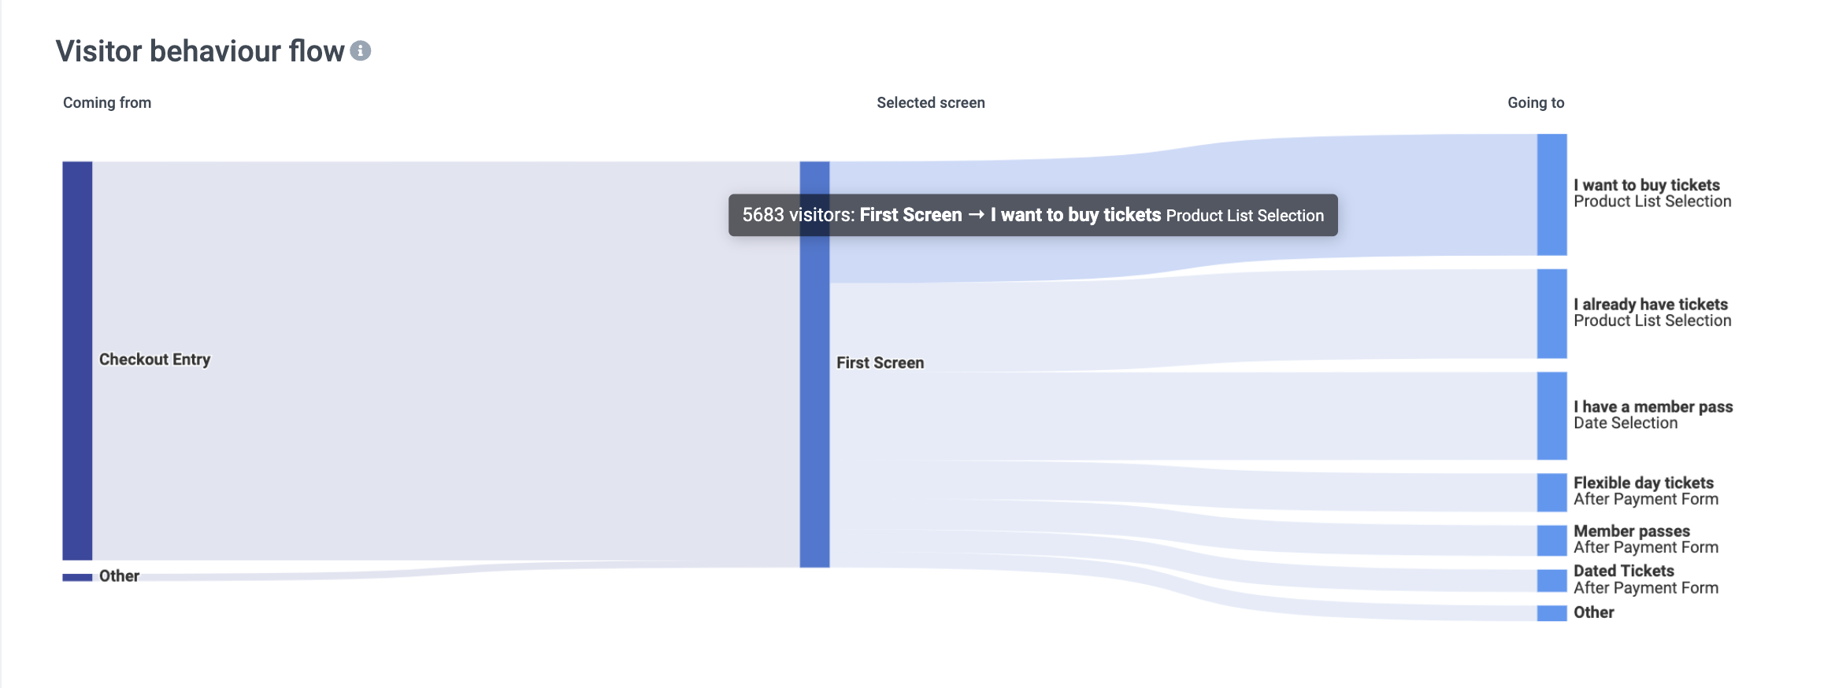This screenshot has width=1846, height=688.
Task: Click the info icon beside Visitor behaviour flow
Action: (360, 51)
